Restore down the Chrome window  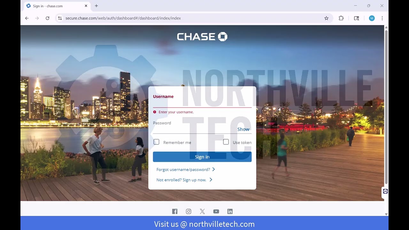tap(368, 6)
